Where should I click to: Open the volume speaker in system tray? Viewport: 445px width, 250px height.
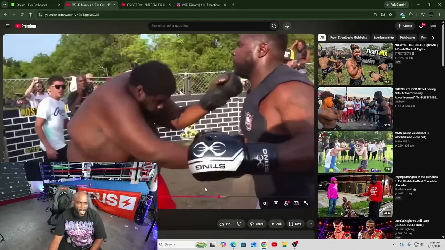422,244
